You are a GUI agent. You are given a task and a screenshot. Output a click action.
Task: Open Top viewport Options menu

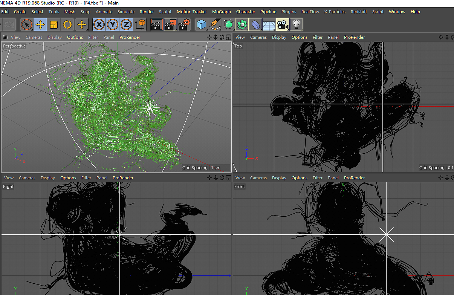click(300, 37)
